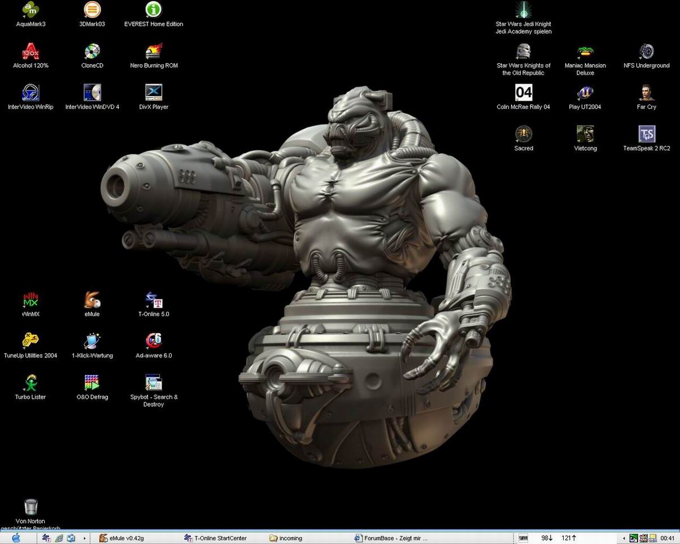Click the Norton protected recycle bin icon
Image resolution: width=680 pixels, height=544 pixels.
tap(30, 507)
